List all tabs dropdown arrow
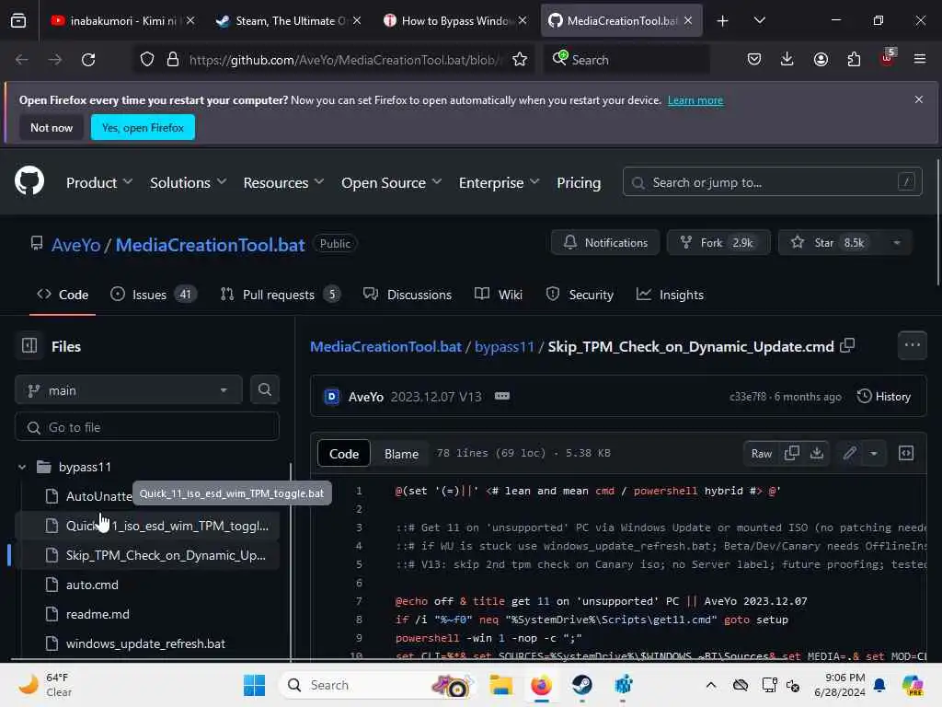The width and height of the screenshot is (942, 707). click(x=759, y=20)
